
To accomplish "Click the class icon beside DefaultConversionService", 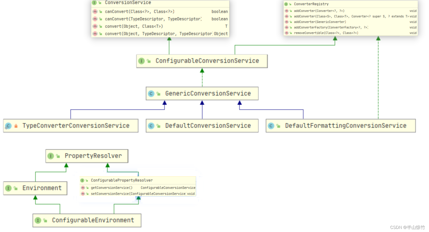I will point(151,126).
